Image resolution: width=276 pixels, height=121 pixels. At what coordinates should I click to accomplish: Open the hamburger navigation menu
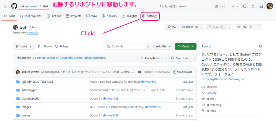tap(5, 6)
